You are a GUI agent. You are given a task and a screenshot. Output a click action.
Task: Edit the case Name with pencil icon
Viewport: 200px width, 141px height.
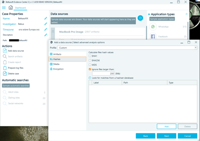46,18
